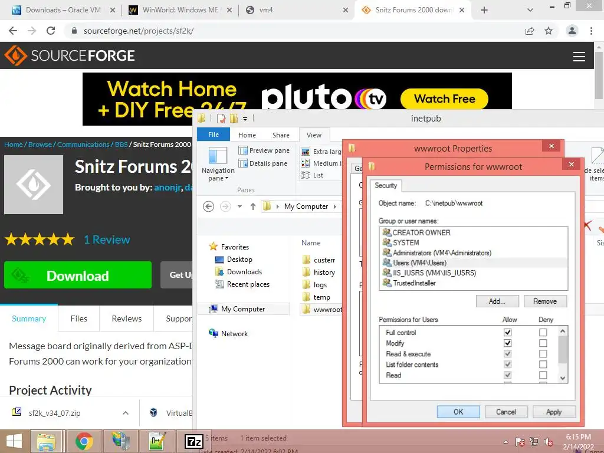Show hidden system tray icons
This screenshot has height=453, width=604.
pos(505,442)
